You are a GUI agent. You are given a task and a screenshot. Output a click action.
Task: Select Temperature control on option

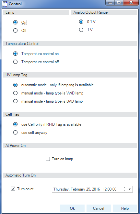(x=15, y=54)
